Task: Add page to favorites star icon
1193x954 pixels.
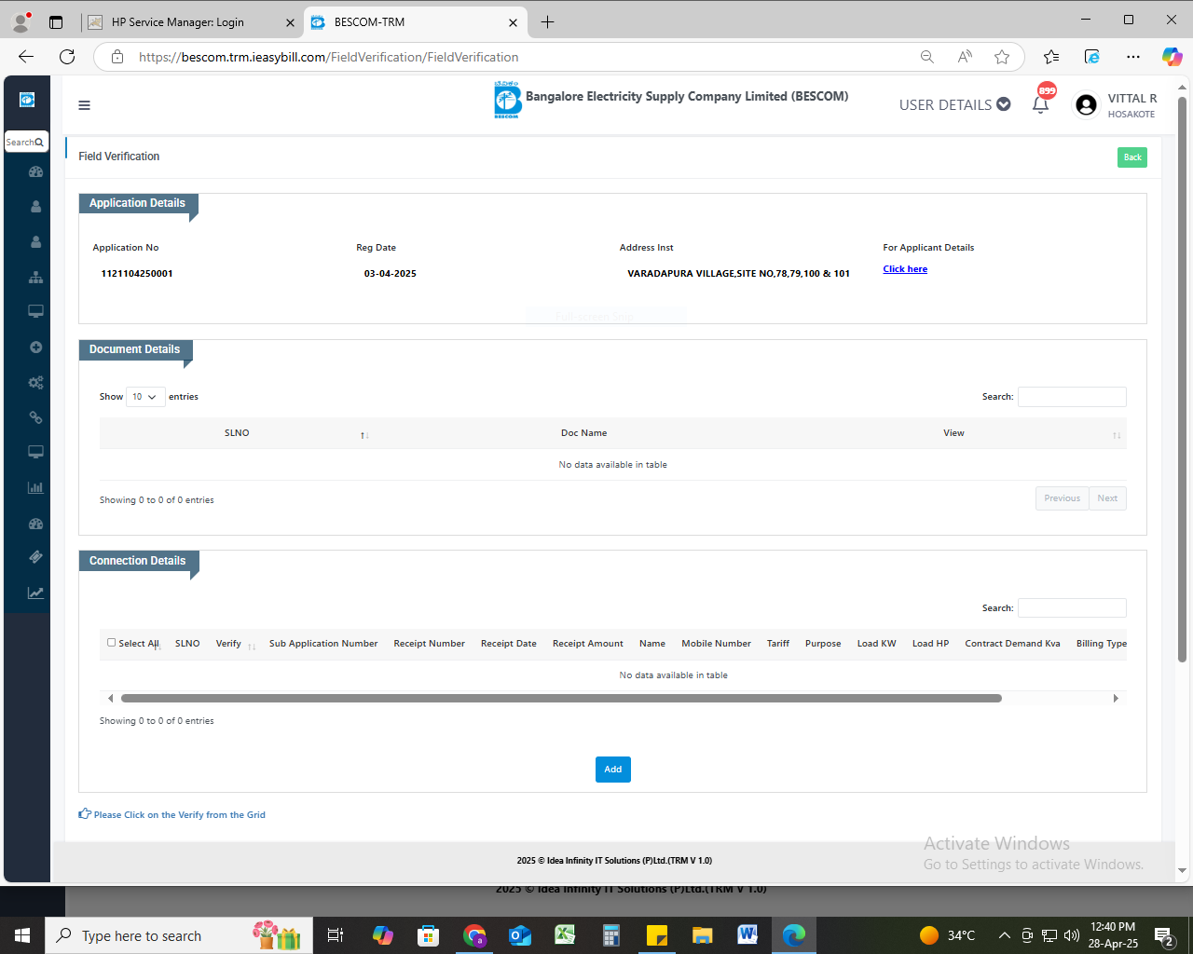Action: tap(1002, 57)
